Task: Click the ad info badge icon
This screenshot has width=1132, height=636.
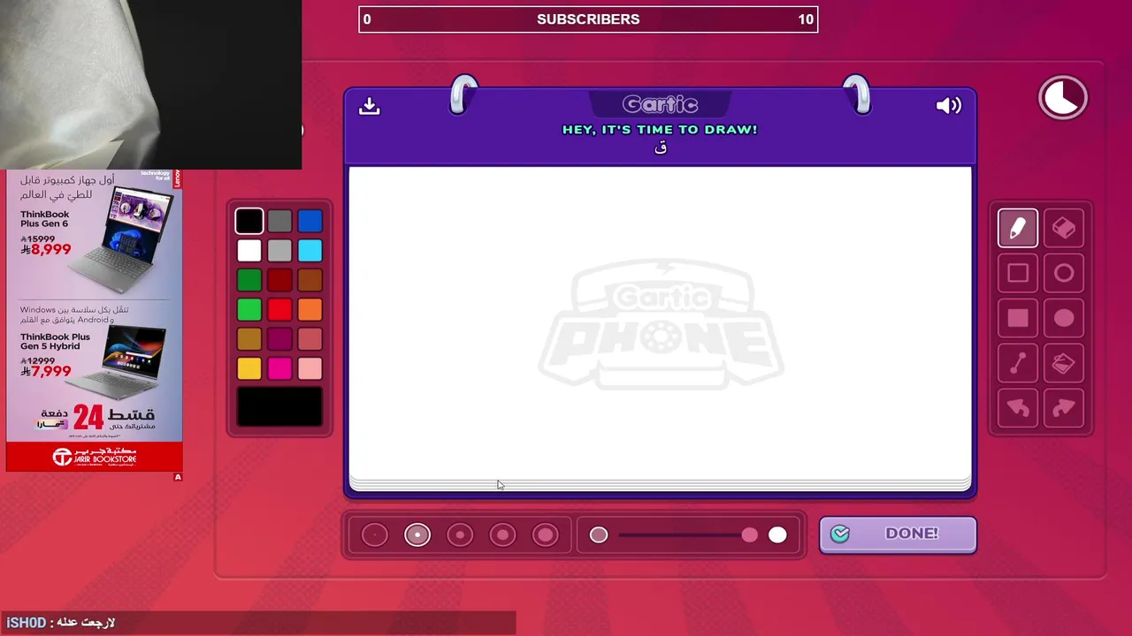Action: [x=178, y=477]
